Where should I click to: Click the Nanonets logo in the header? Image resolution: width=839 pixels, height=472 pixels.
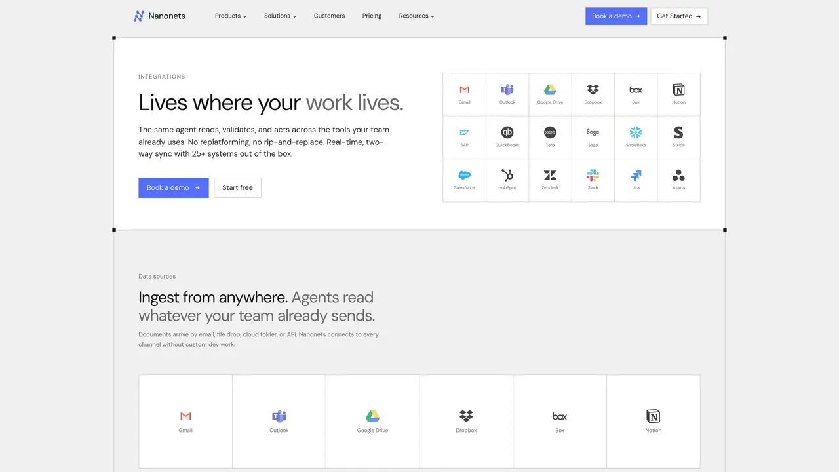(x=159, y=16)
